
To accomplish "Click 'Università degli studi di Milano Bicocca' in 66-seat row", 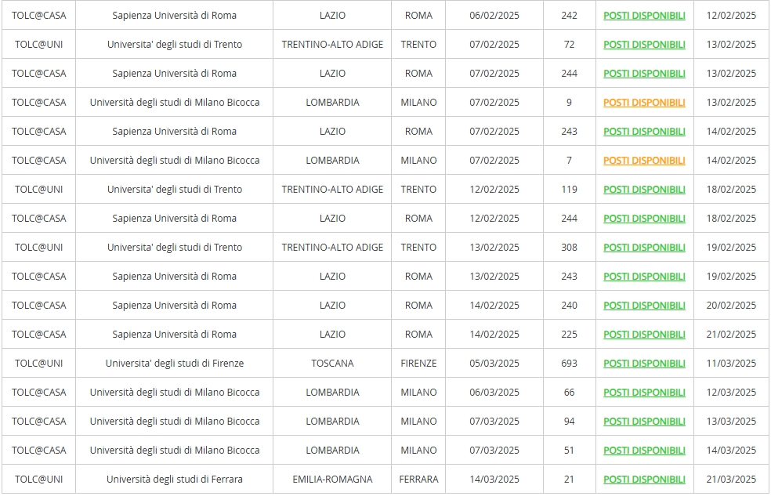I will [x=175, y=393].
